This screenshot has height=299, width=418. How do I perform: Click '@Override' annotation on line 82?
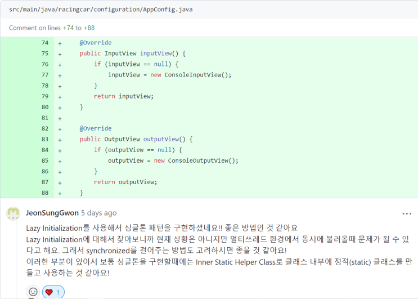96,128
